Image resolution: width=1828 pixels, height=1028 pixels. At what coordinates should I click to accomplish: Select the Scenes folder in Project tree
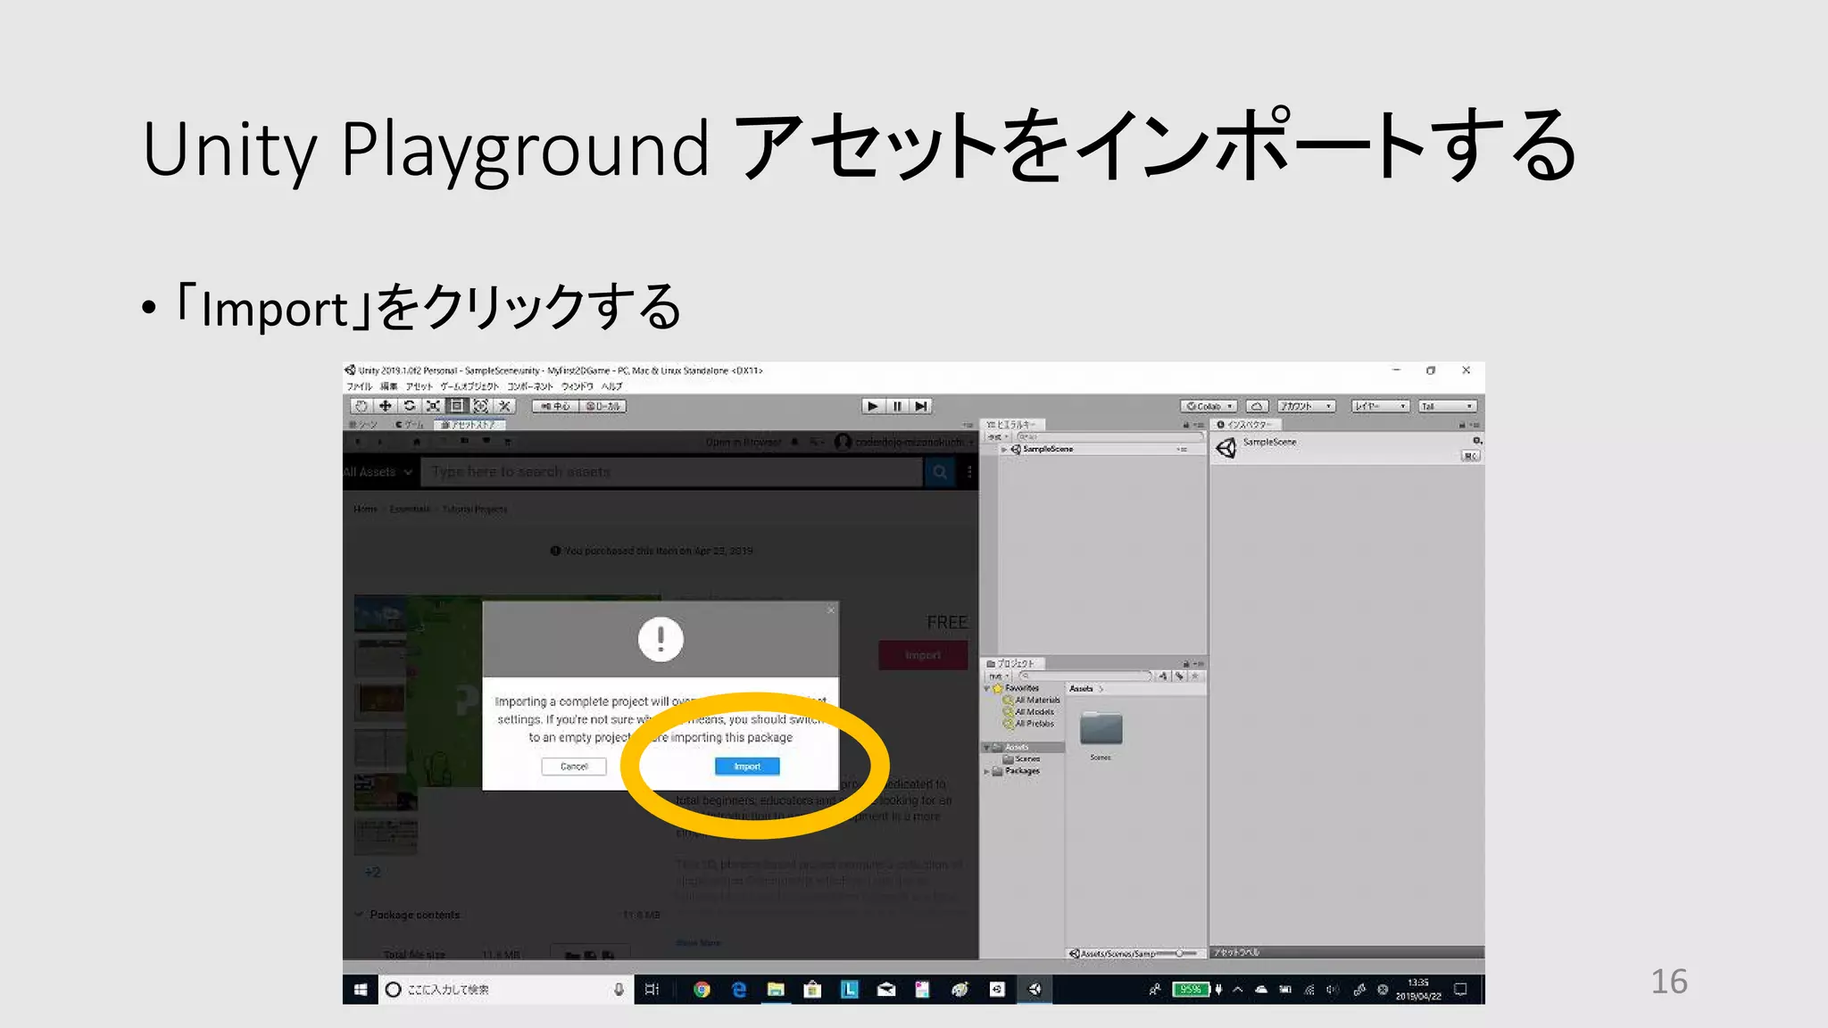tap(1022, 759)
